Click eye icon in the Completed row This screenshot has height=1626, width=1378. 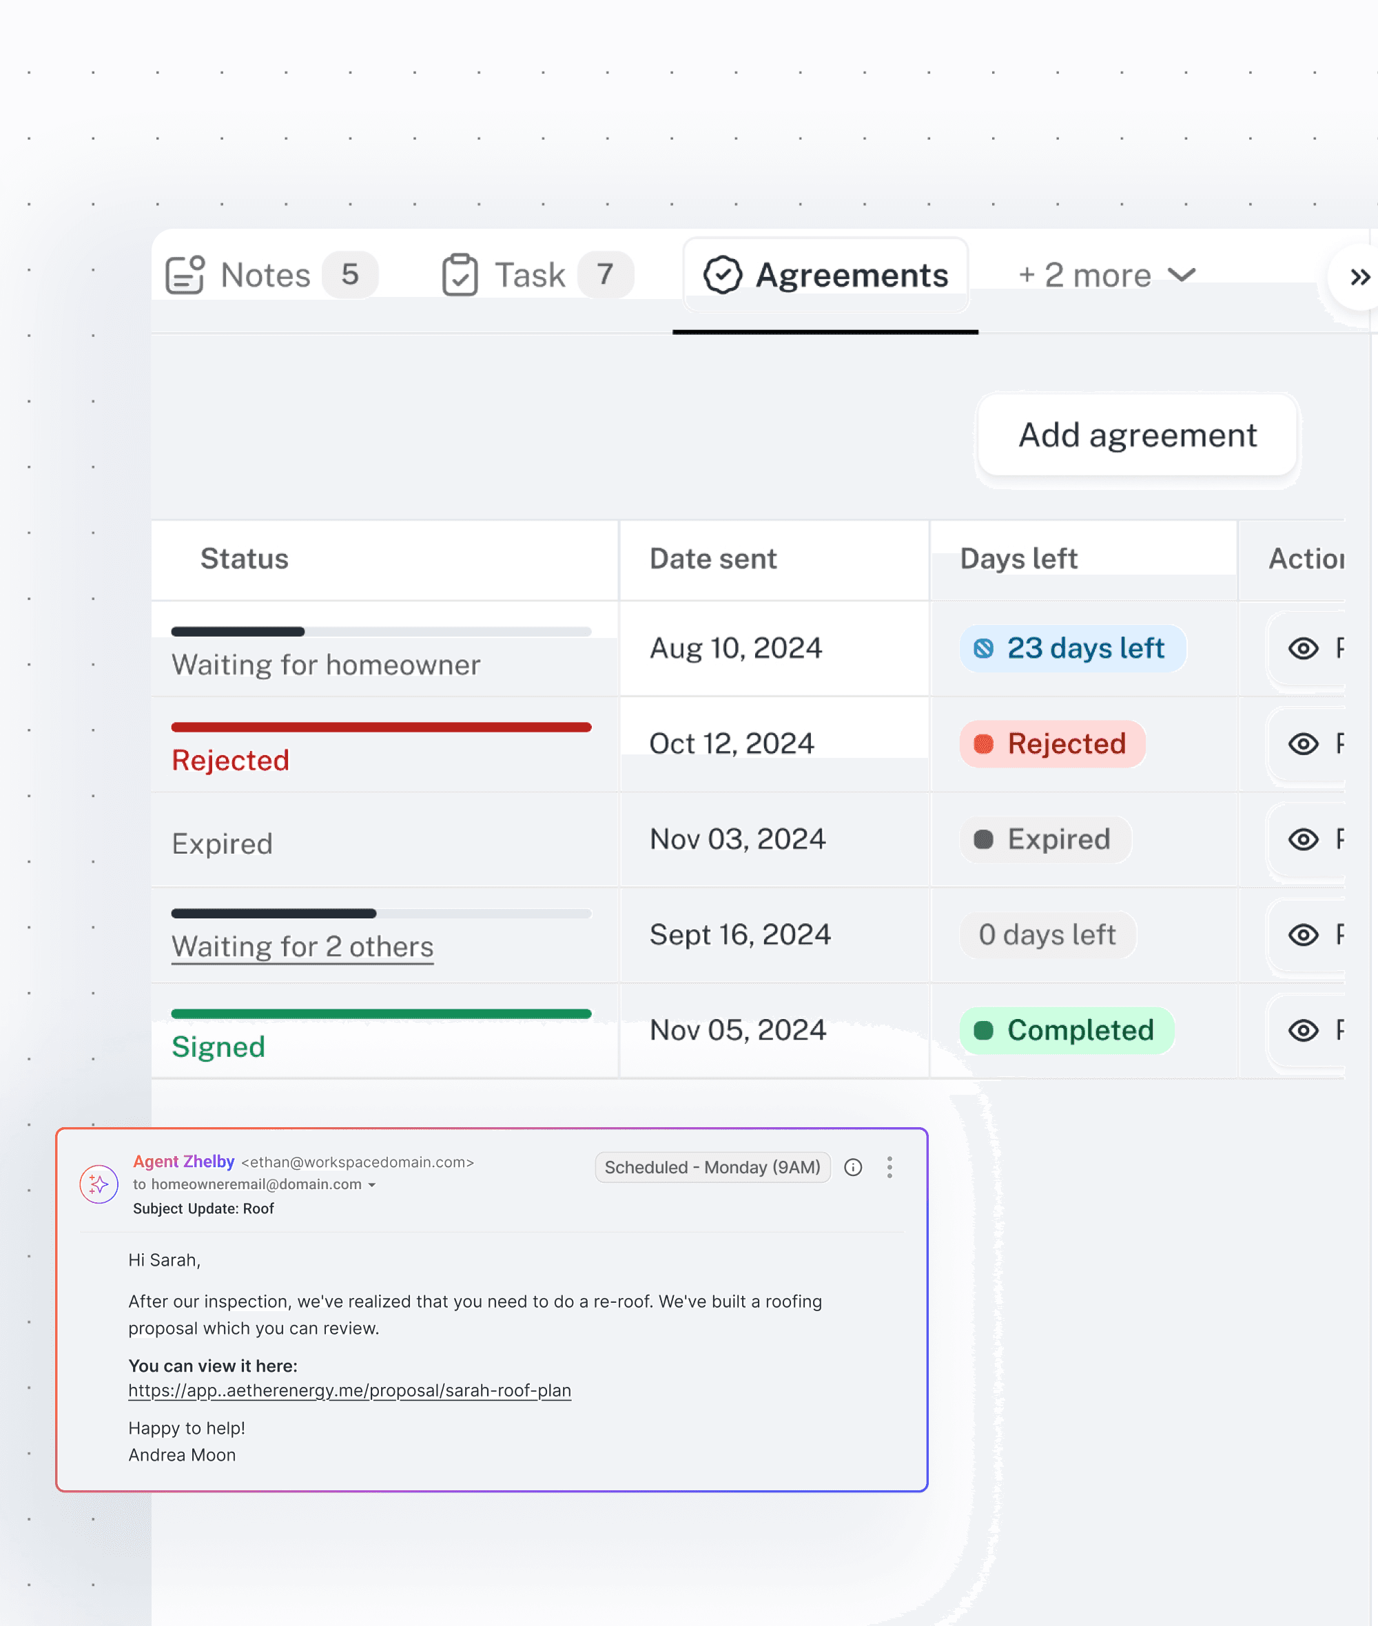tap(1303, 1030)
